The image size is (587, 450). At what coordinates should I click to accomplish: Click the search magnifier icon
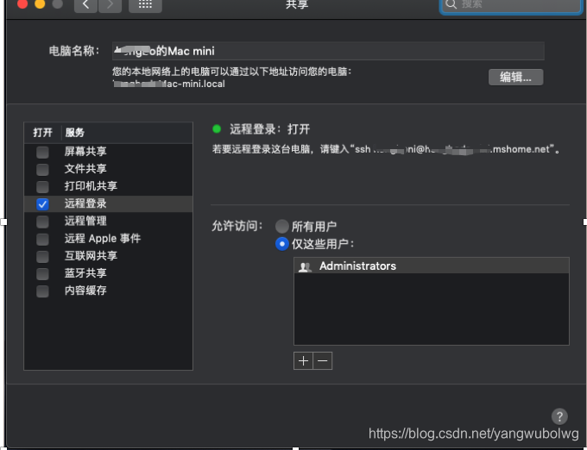[x=451, y=4]
